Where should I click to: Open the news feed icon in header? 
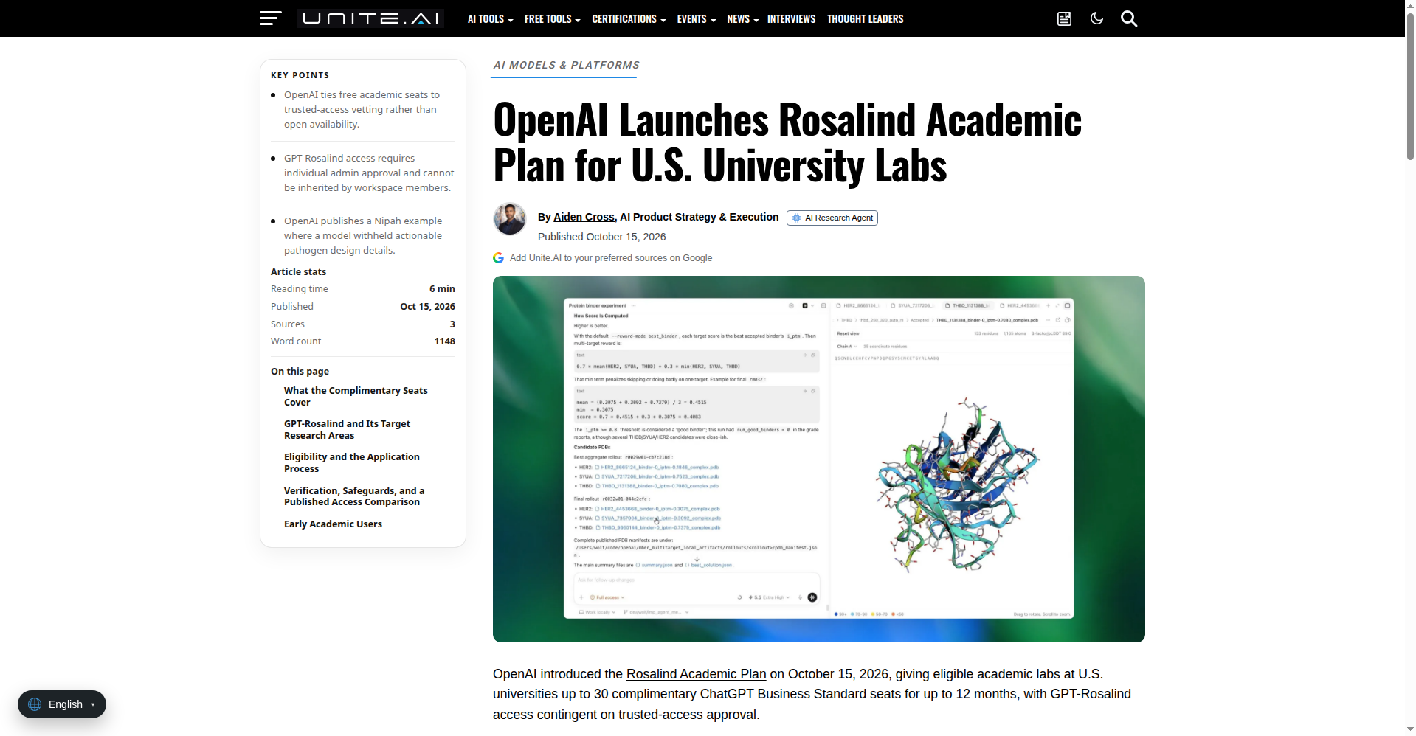point(1064,18)
